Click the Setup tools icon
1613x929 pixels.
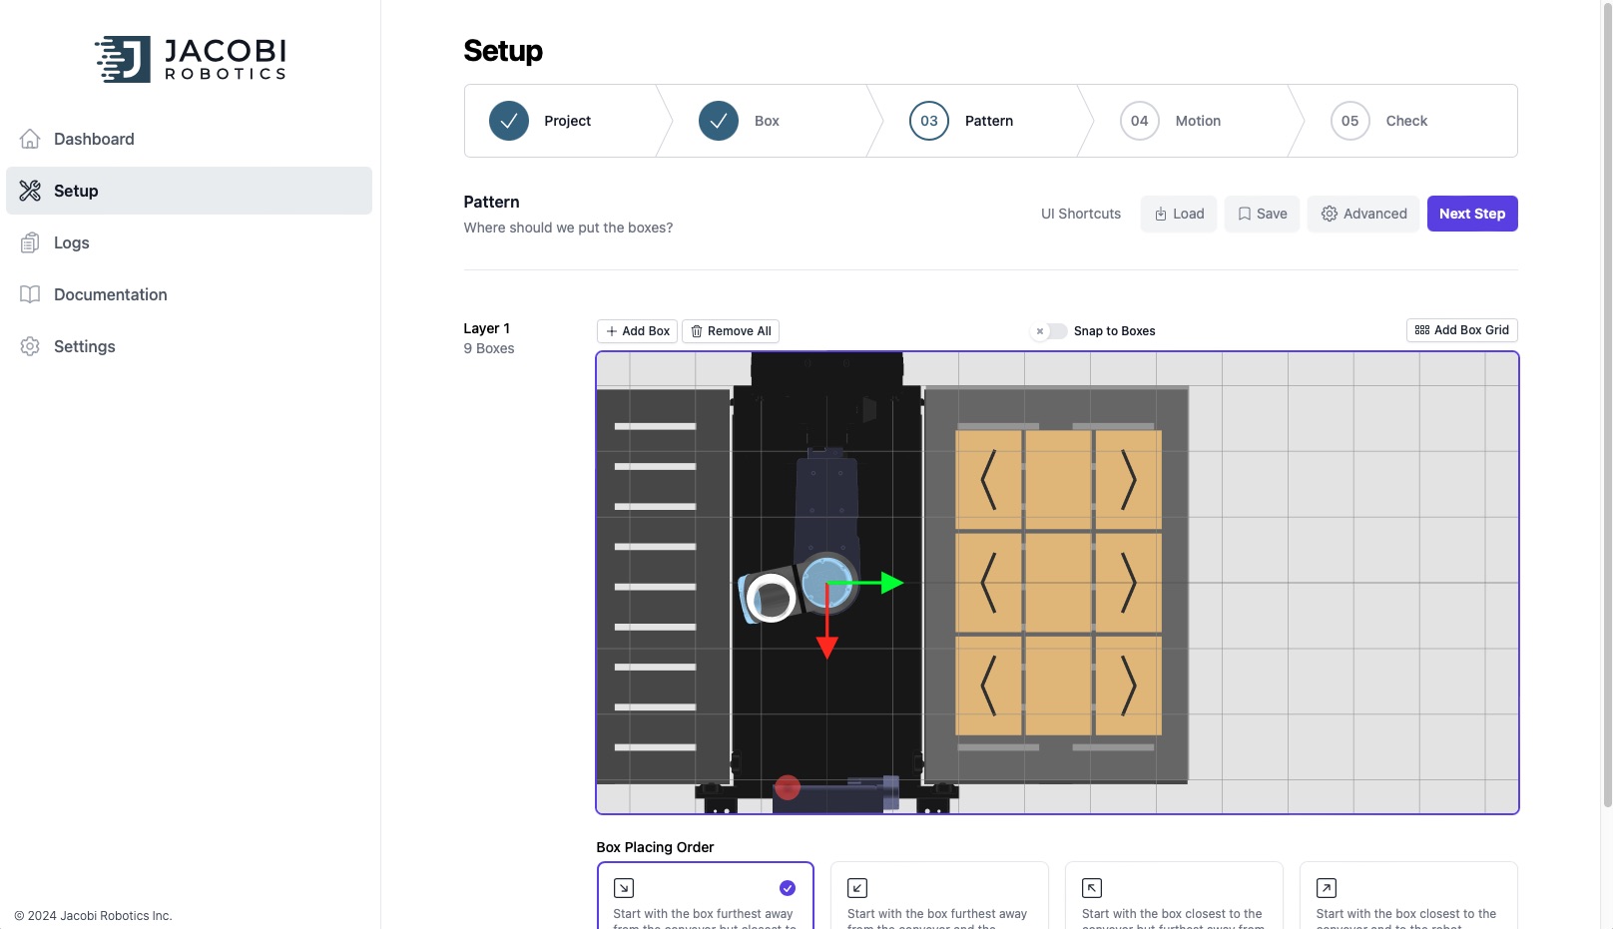click(x=30, y=191)
